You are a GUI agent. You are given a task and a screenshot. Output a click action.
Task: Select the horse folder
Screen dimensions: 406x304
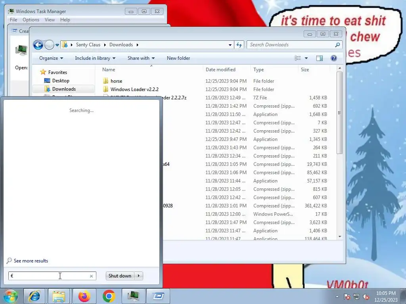[116, 81]
